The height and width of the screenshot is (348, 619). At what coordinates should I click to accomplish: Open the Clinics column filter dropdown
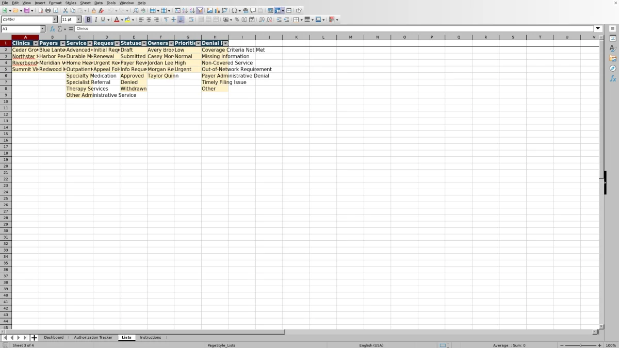(36, 43)
